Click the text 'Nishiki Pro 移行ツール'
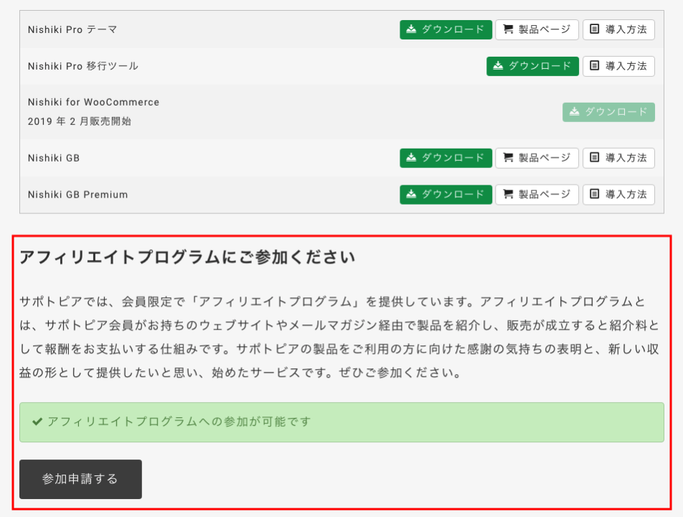 coord(83,66)
